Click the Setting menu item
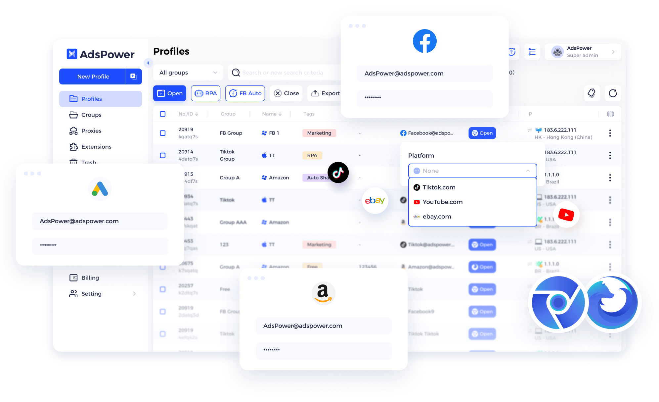The image size is (659, 402). point(91,293)
